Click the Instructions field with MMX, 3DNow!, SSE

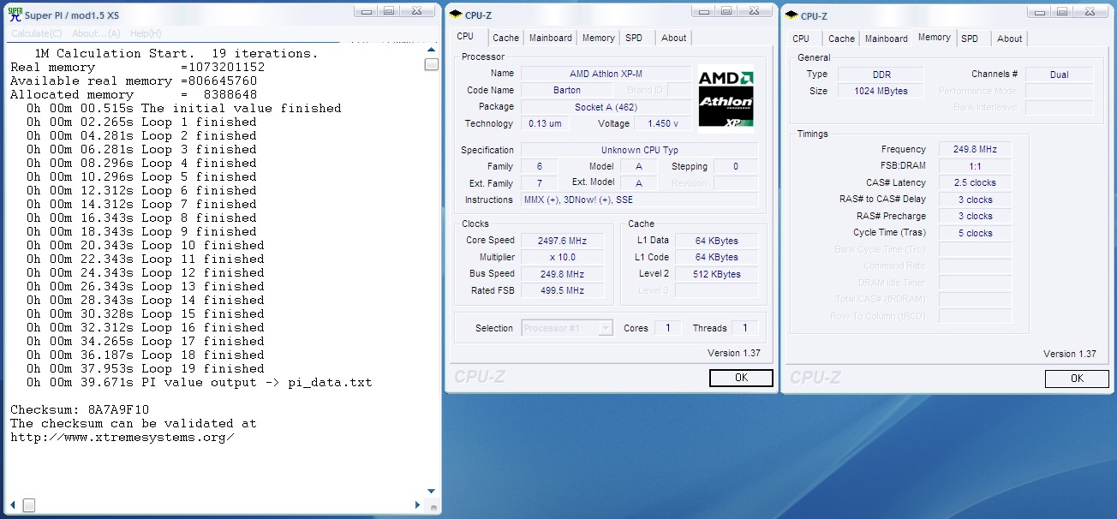click(x=639, y=200)
